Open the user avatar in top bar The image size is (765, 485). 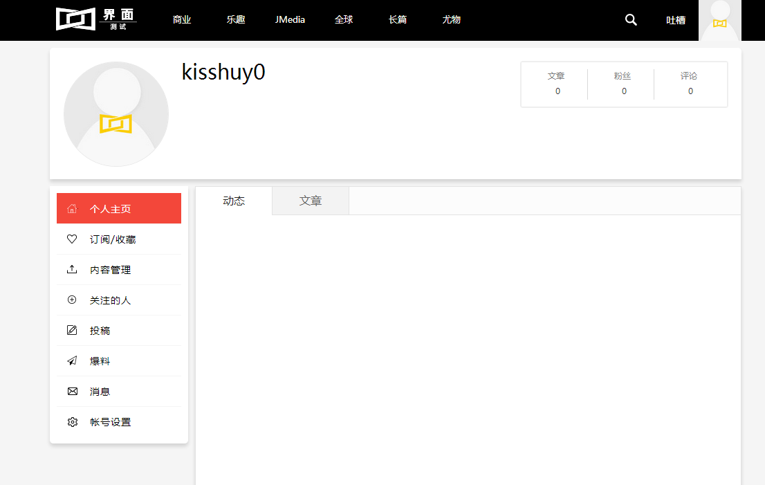point(720,21)
